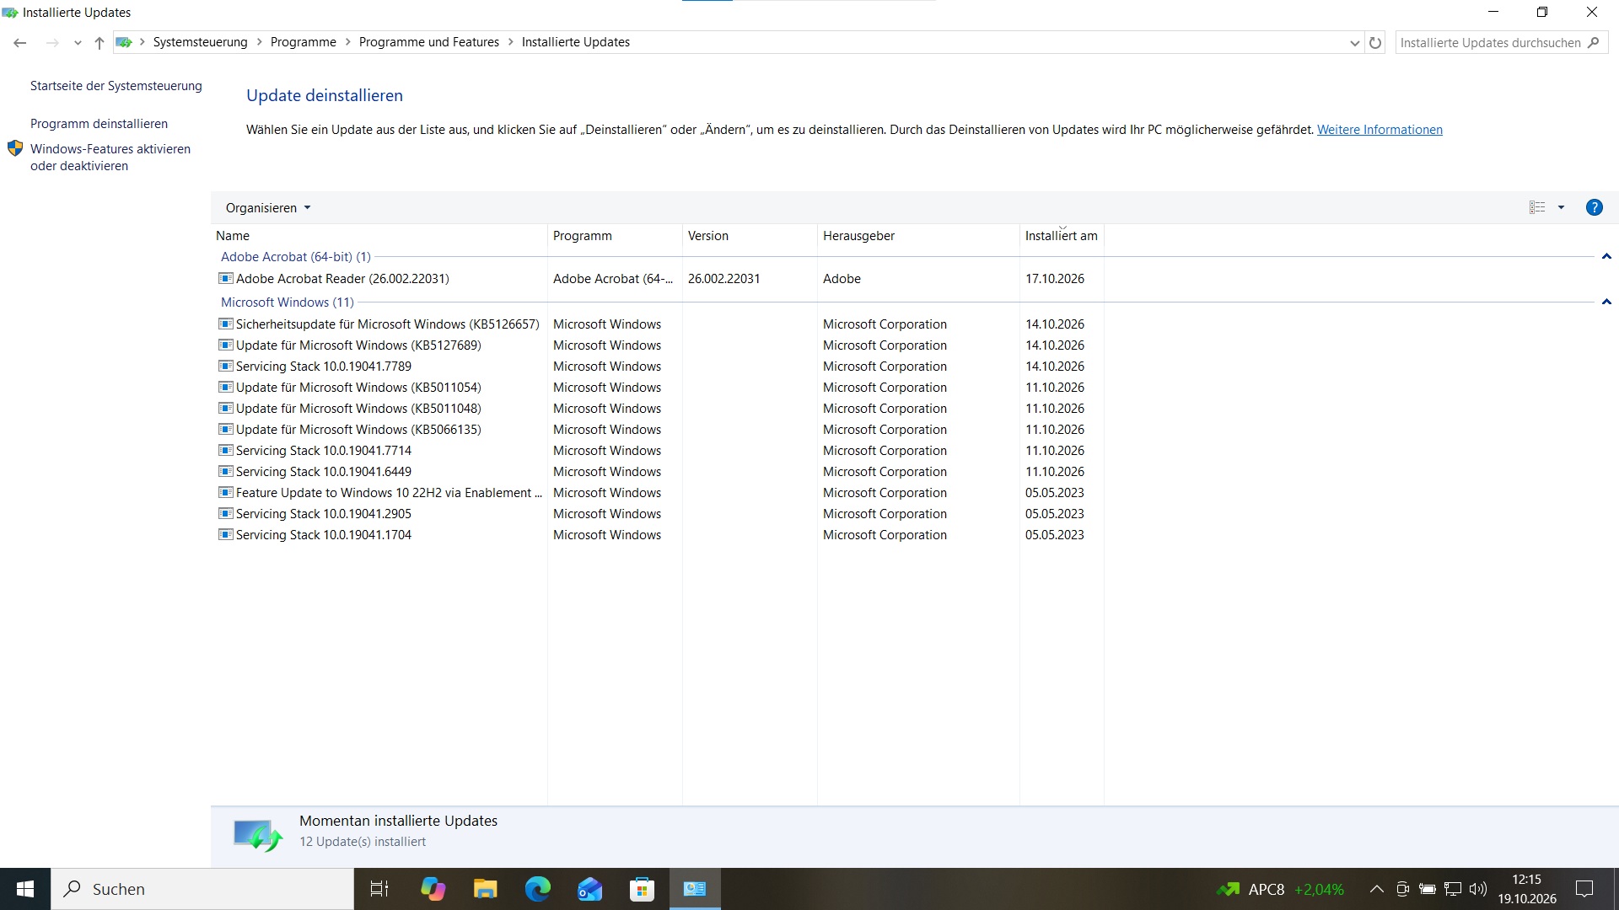Navigate to Systemsteuerung in the breadcrumb

[x=200, y=42]
